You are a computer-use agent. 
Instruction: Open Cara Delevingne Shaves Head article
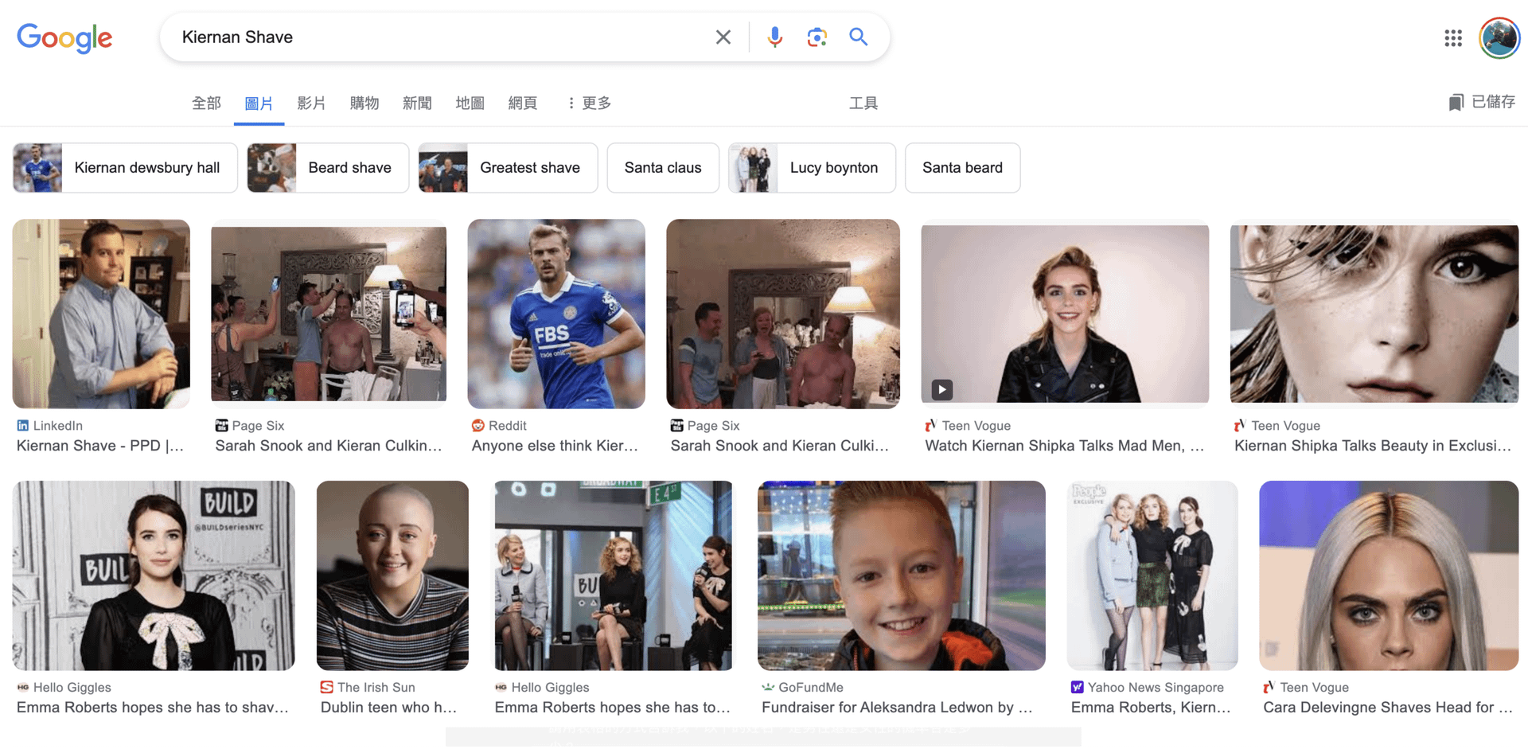[x=1387, y=708]
